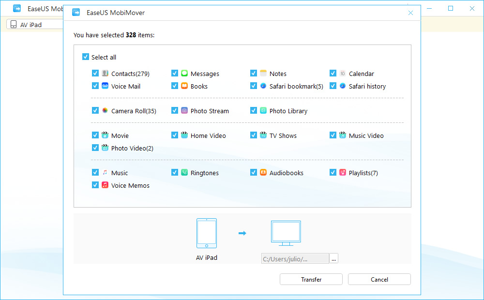Click the EaseUS MobiMover logo in the title bar
The image size is (484, 300).
76,13
